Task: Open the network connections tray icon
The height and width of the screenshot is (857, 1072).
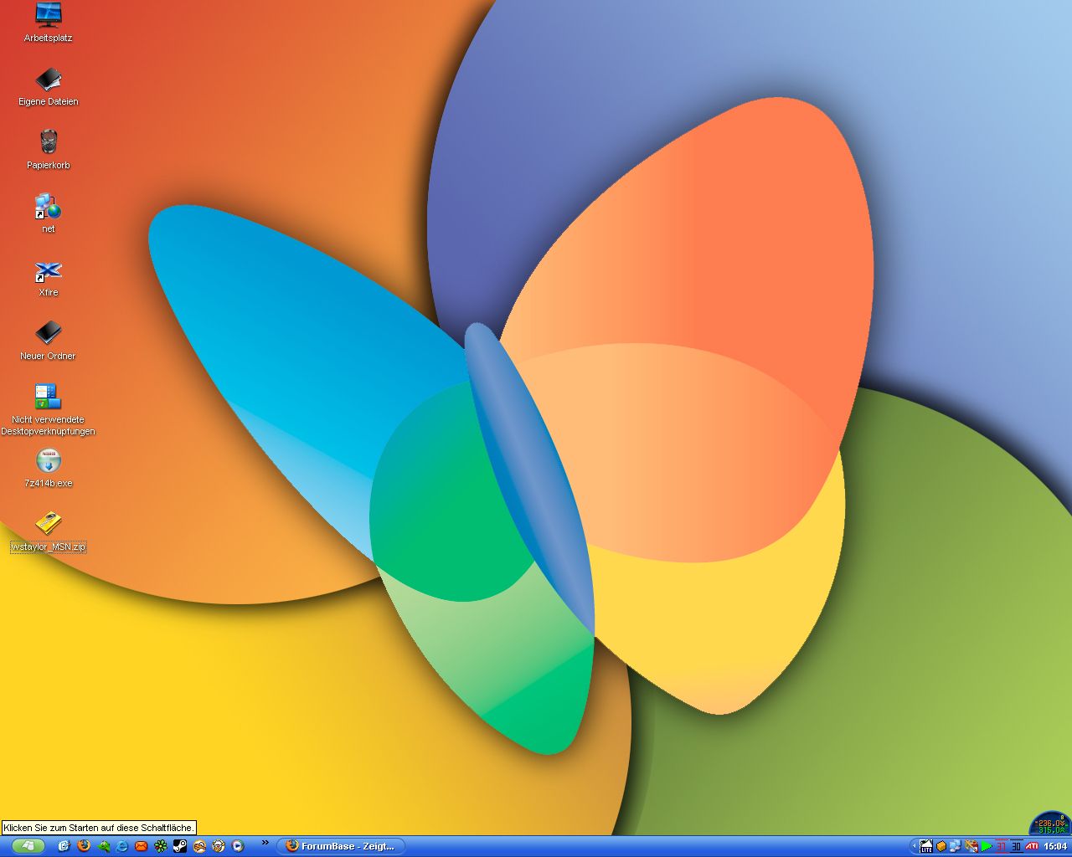Action: pyautogui.click(x=956, y=846)
